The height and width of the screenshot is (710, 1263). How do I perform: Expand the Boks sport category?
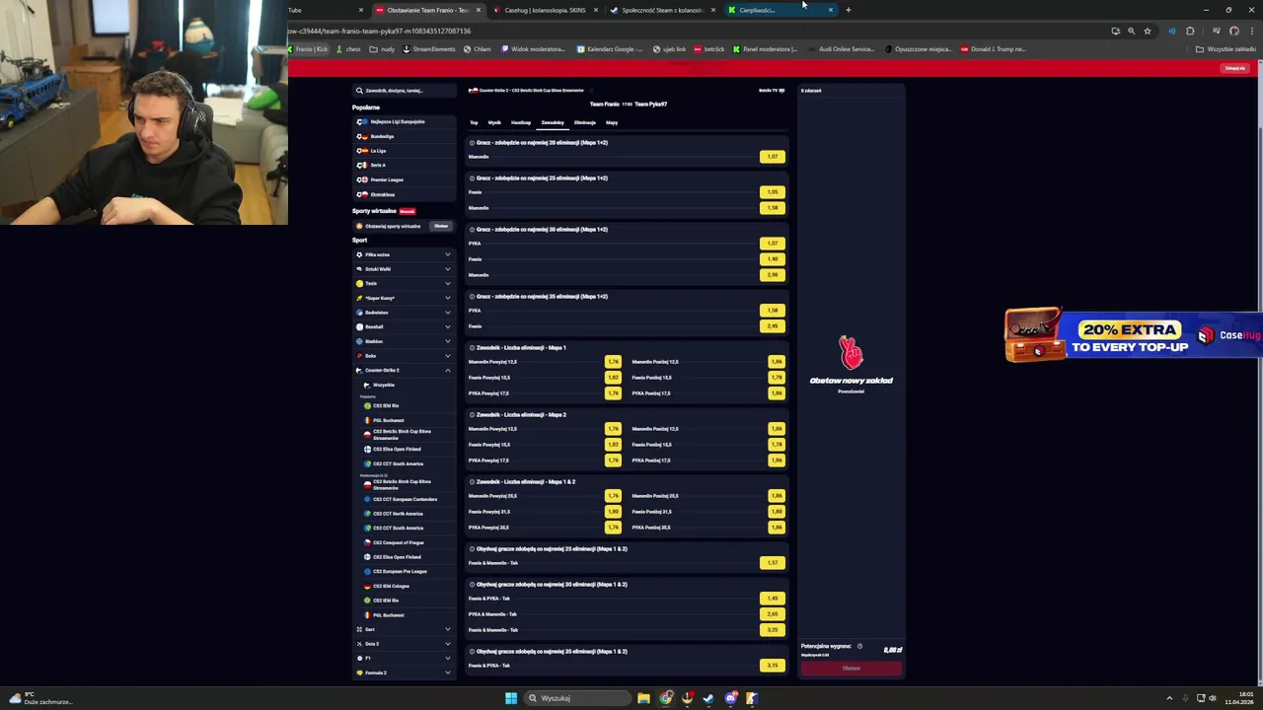point(405,356)
